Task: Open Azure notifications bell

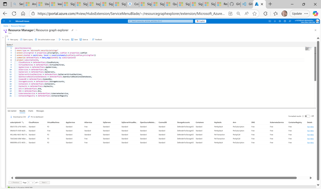Action: coord(275,21)
